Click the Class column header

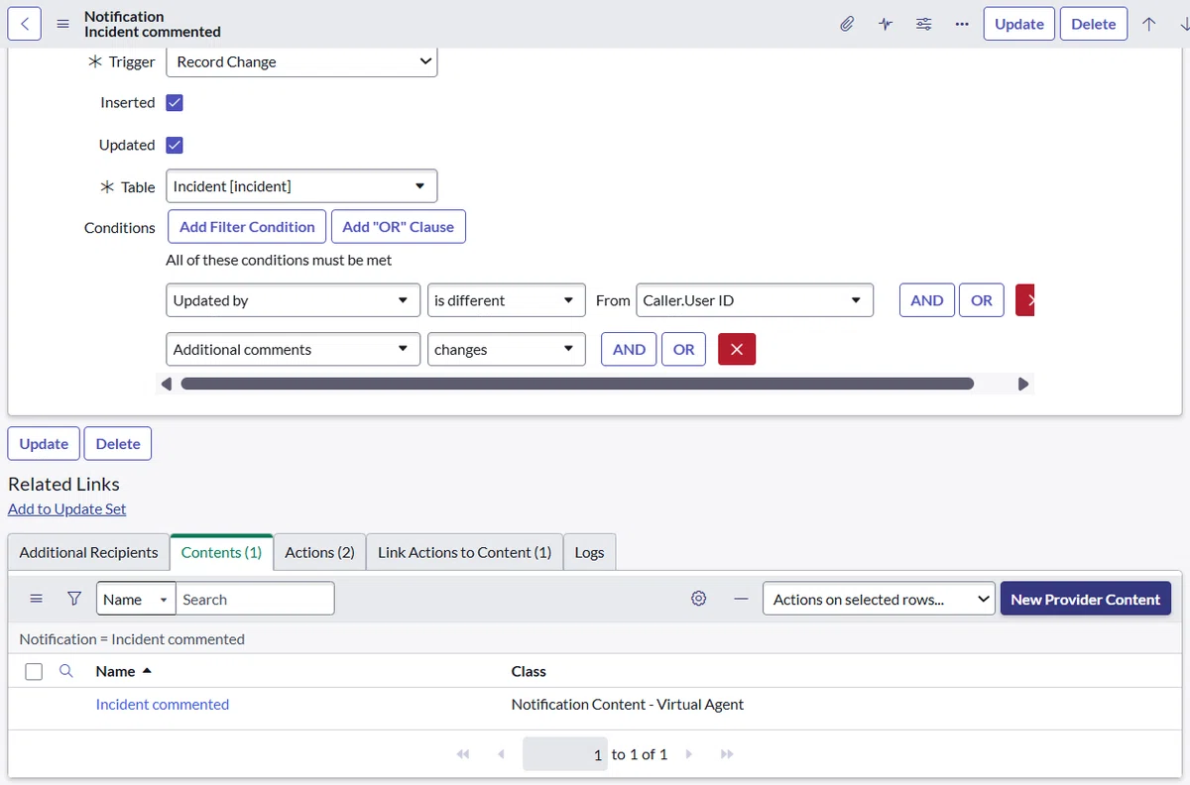pyautogui.click(x=529, y=671)
